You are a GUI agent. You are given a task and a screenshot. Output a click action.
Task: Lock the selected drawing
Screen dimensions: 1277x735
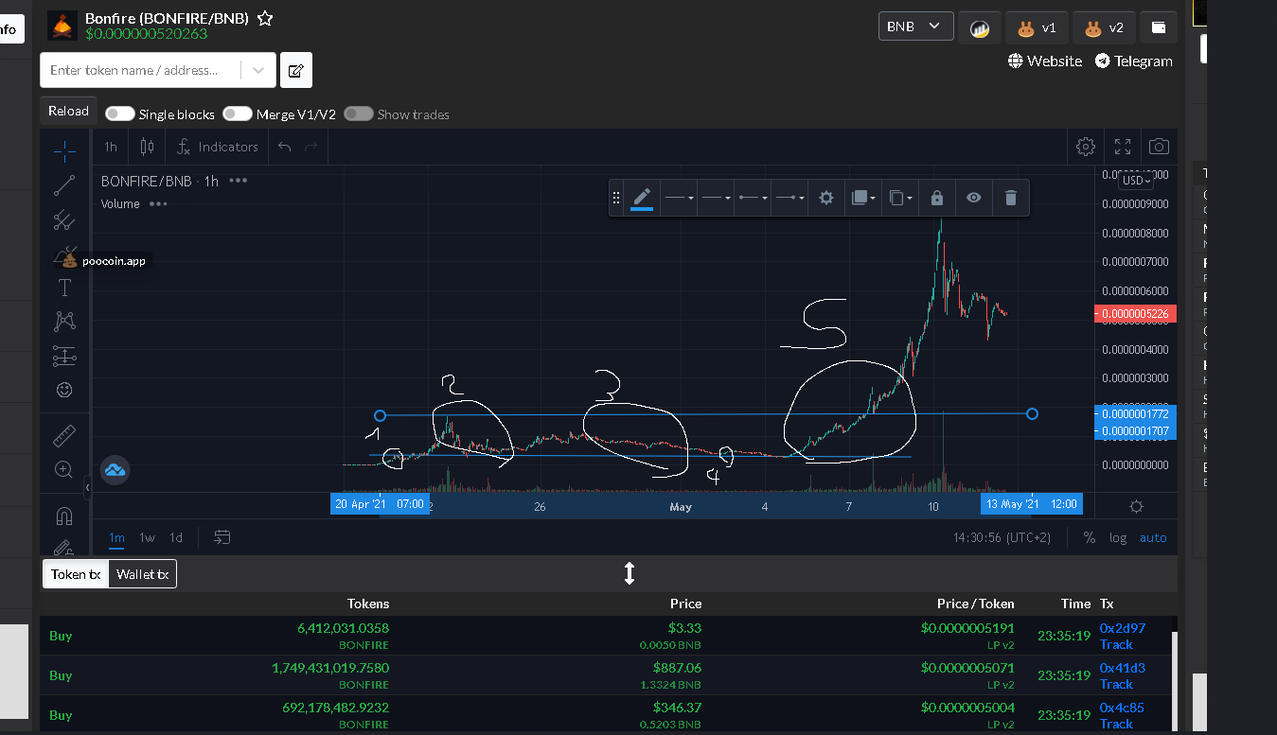coord(937,198)
